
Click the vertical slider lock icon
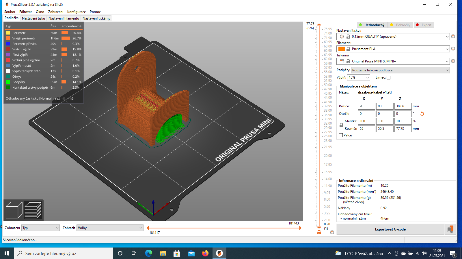pos(319,232)
